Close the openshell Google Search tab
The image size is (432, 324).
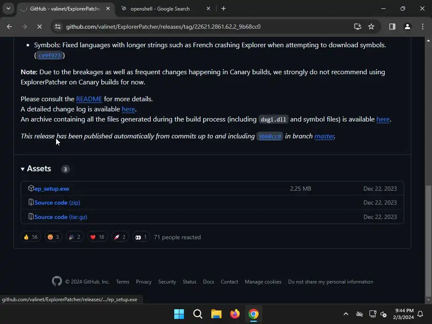pos(208,8)
